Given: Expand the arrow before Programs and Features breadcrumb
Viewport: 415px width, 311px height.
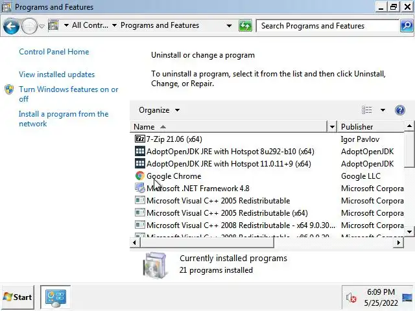Looking at the screenshot, I should 114,25.
